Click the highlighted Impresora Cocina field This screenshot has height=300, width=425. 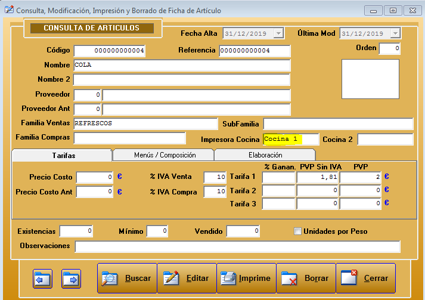[x=290, y=139]
